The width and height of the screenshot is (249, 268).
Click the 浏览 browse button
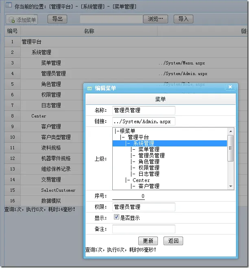point(155,19)
